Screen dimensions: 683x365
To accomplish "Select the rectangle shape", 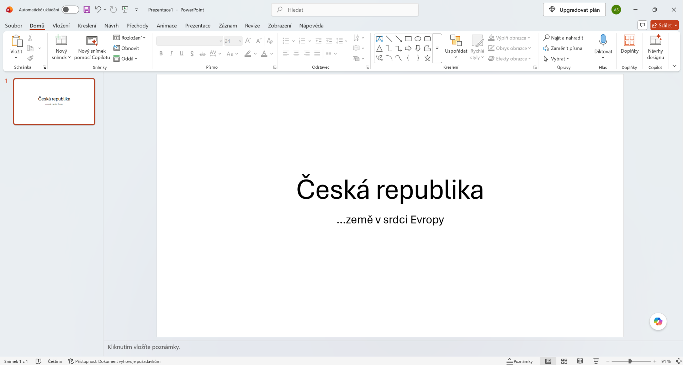I will 408,39.
